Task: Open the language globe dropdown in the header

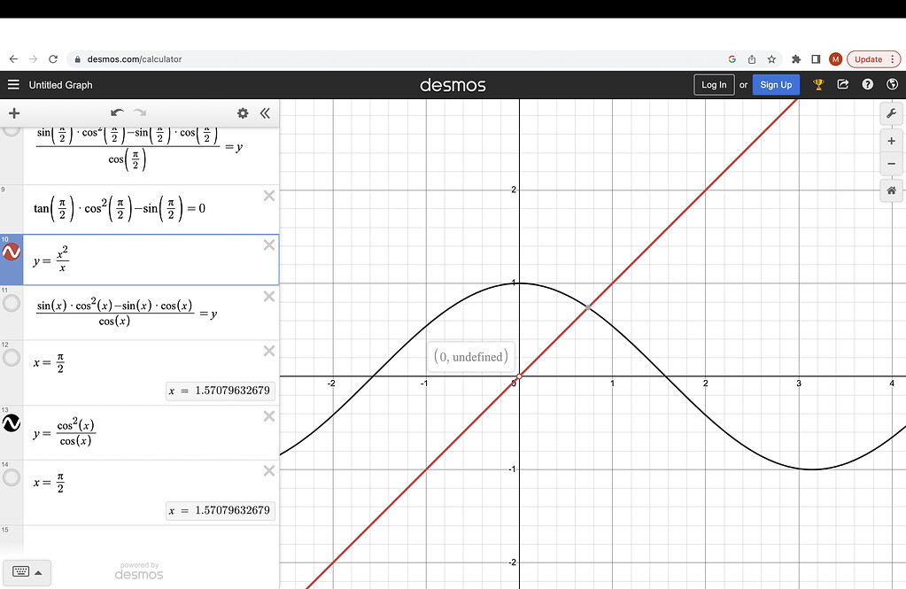Action: point(893,84)
